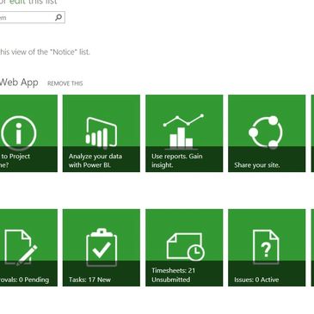The width and height of the screenshot is (314, 314).
Task: Open Tasks: 17 New tile label
Action: coord(89,280)
